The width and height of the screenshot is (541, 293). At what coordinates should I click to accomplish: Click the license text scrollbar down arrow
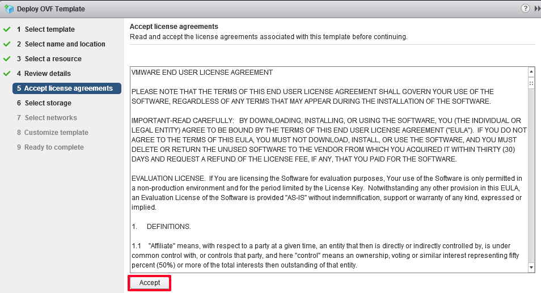(531, 267)
